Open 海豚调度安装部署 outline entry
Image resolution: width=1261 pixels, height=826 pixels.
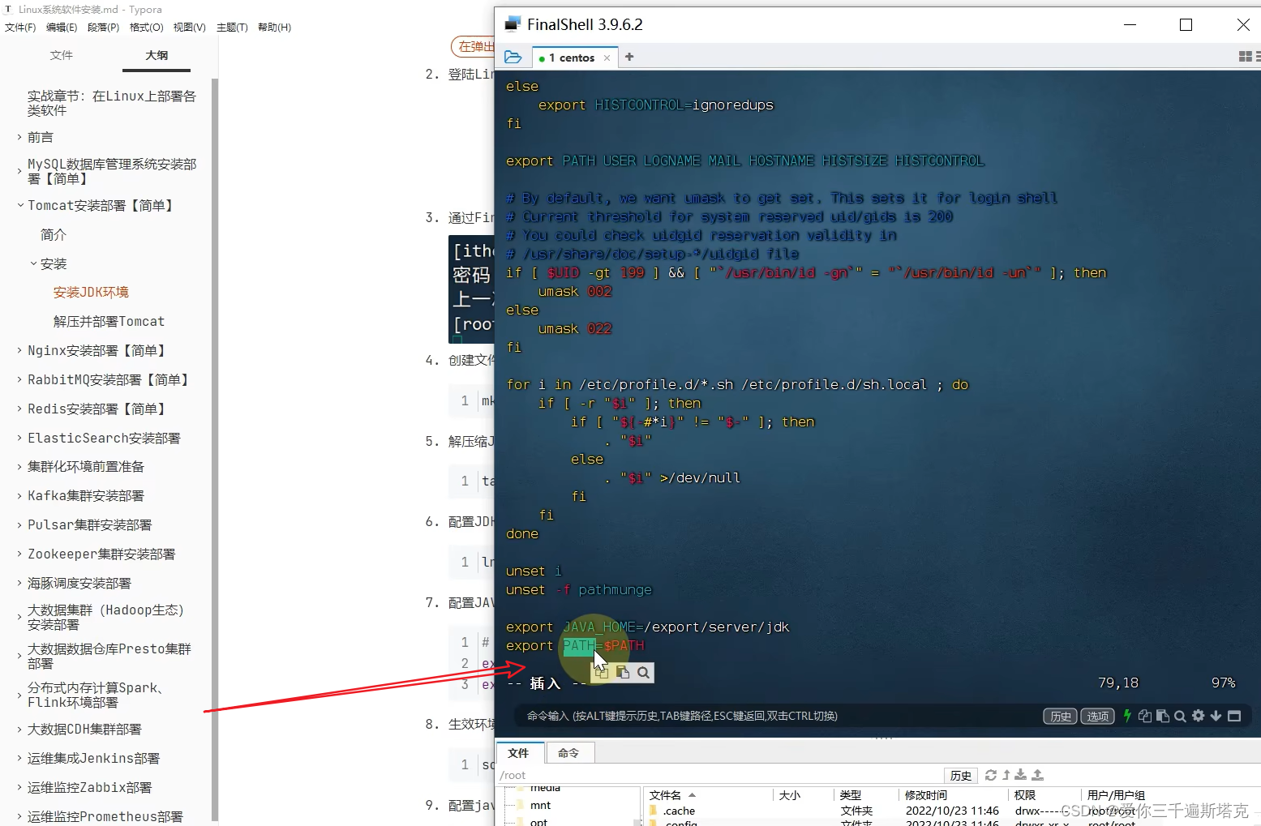tap(79, 583)
